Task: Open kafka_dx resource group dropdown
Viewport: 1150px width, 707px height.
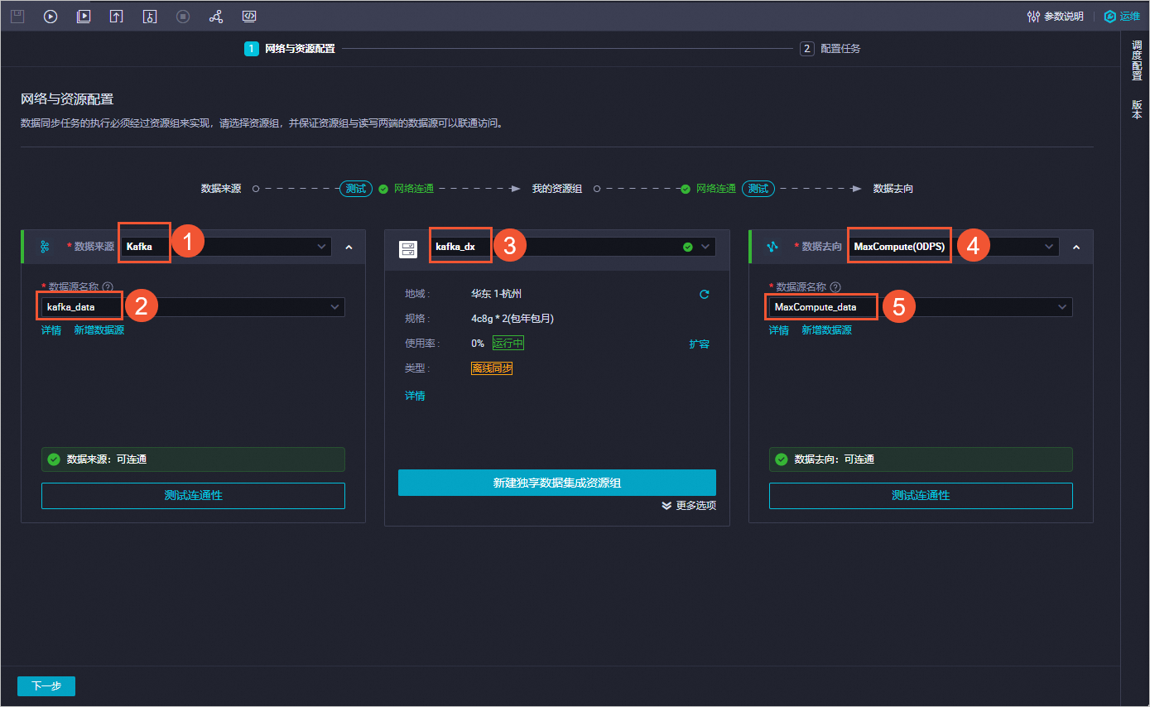Action: coord(573,247)
